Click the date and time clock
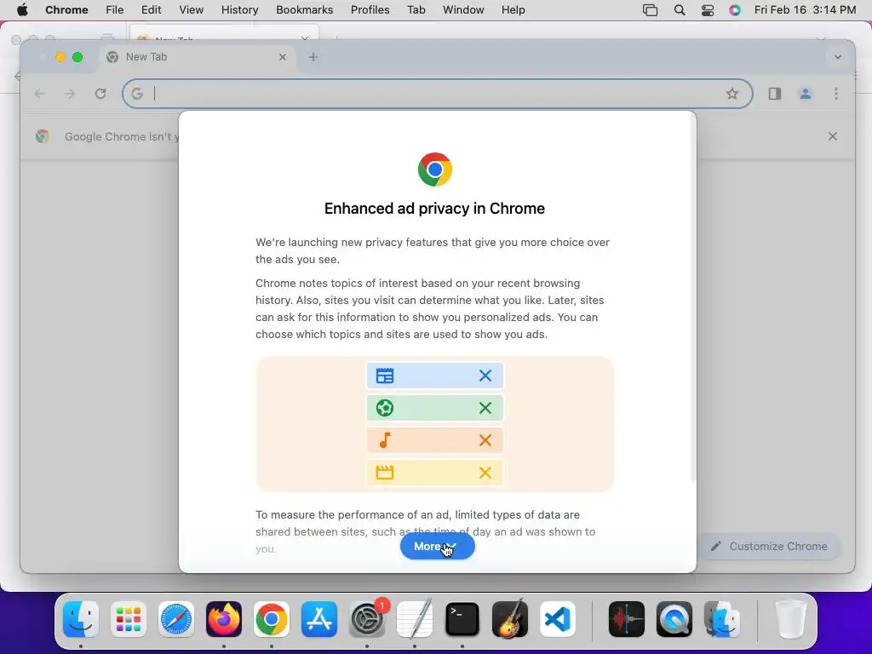 (805, 10)
